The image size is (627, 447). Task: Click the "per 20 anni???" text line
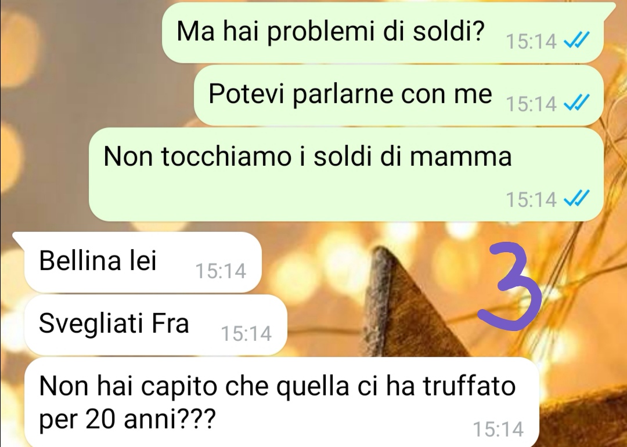pyautogui.click(x=127, y=419)
